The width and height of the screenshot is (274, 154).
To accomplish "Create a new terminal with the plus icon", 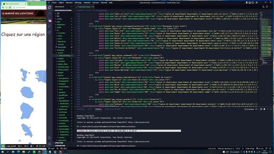I will (256, 109).
